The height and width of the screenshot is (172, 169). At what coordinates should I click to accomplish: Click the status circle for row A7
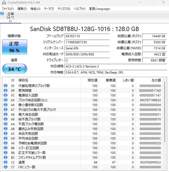(6, 110)
